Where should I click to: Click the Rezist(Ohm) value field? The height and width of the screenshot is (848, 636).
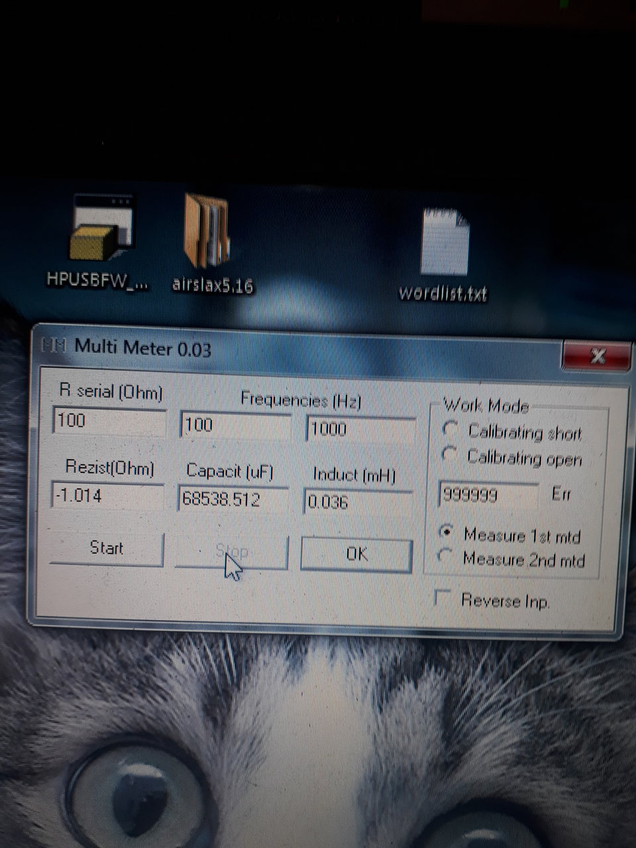pos(107,496)
